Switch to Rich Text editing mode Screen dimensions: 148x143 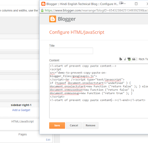click(x=143, y=59)
